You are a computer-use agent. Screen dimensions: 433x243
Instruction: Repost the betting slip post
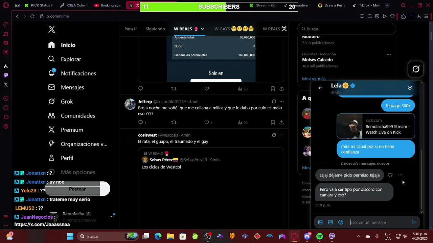pos(174,89)
